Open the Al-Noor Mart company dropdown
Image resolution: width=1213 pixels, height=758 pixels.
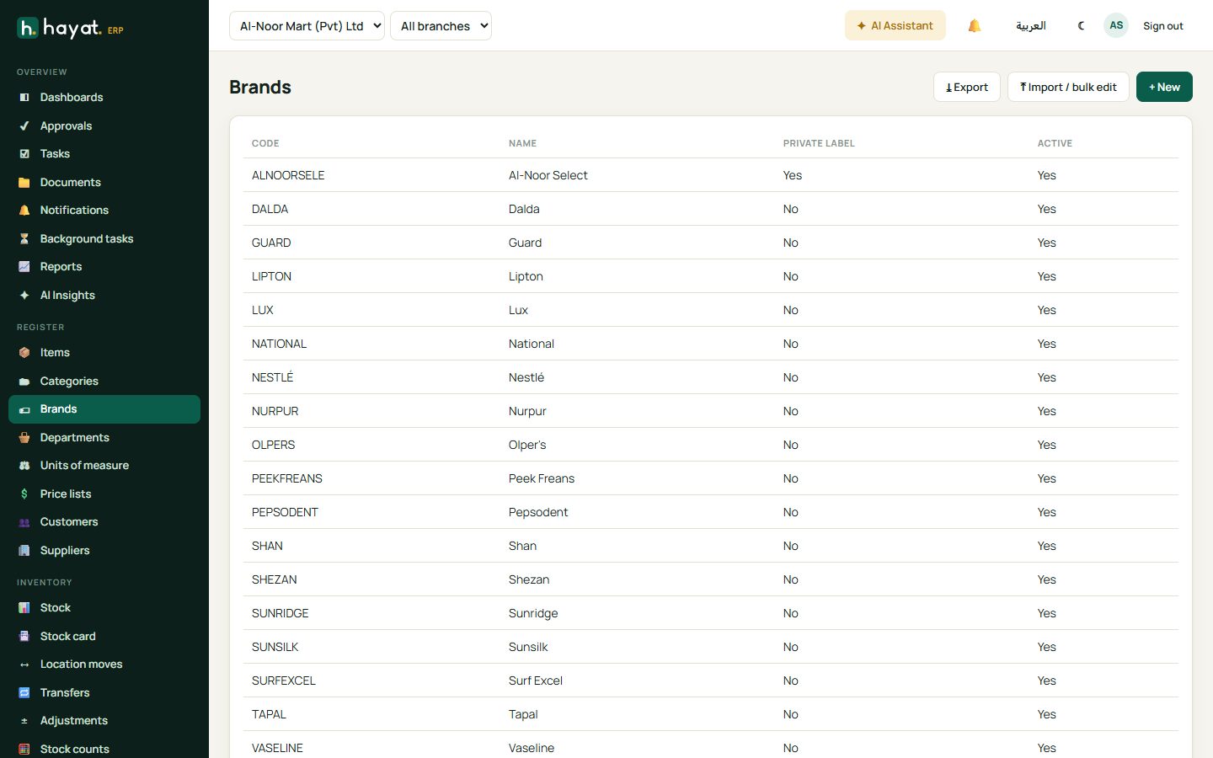coord(307,26)
